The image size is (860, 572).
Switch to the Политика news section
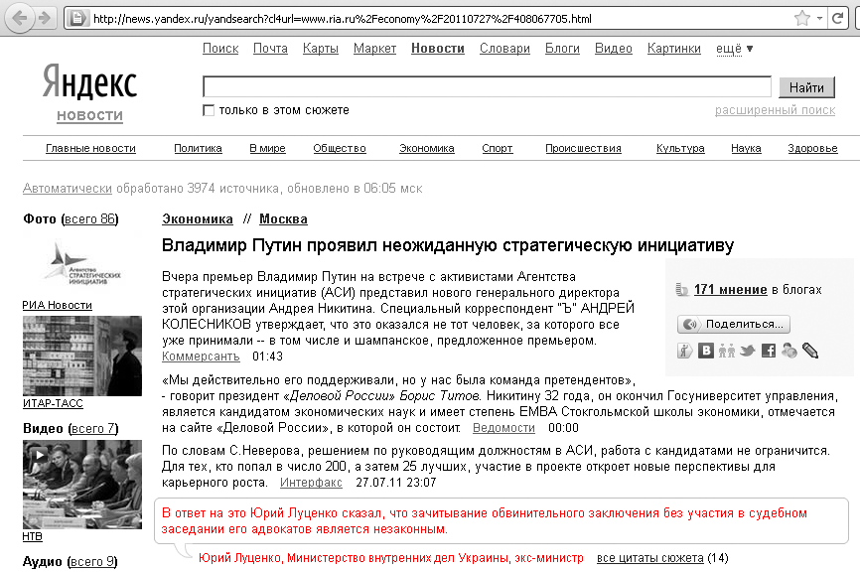(x=198, y=149)
